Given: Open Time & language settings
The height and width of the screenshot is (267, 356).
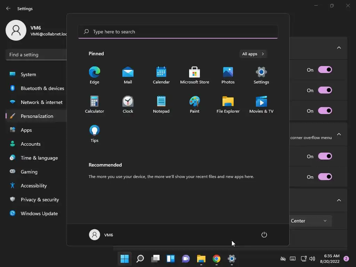Looking at the screenshot, I should 36,158.
